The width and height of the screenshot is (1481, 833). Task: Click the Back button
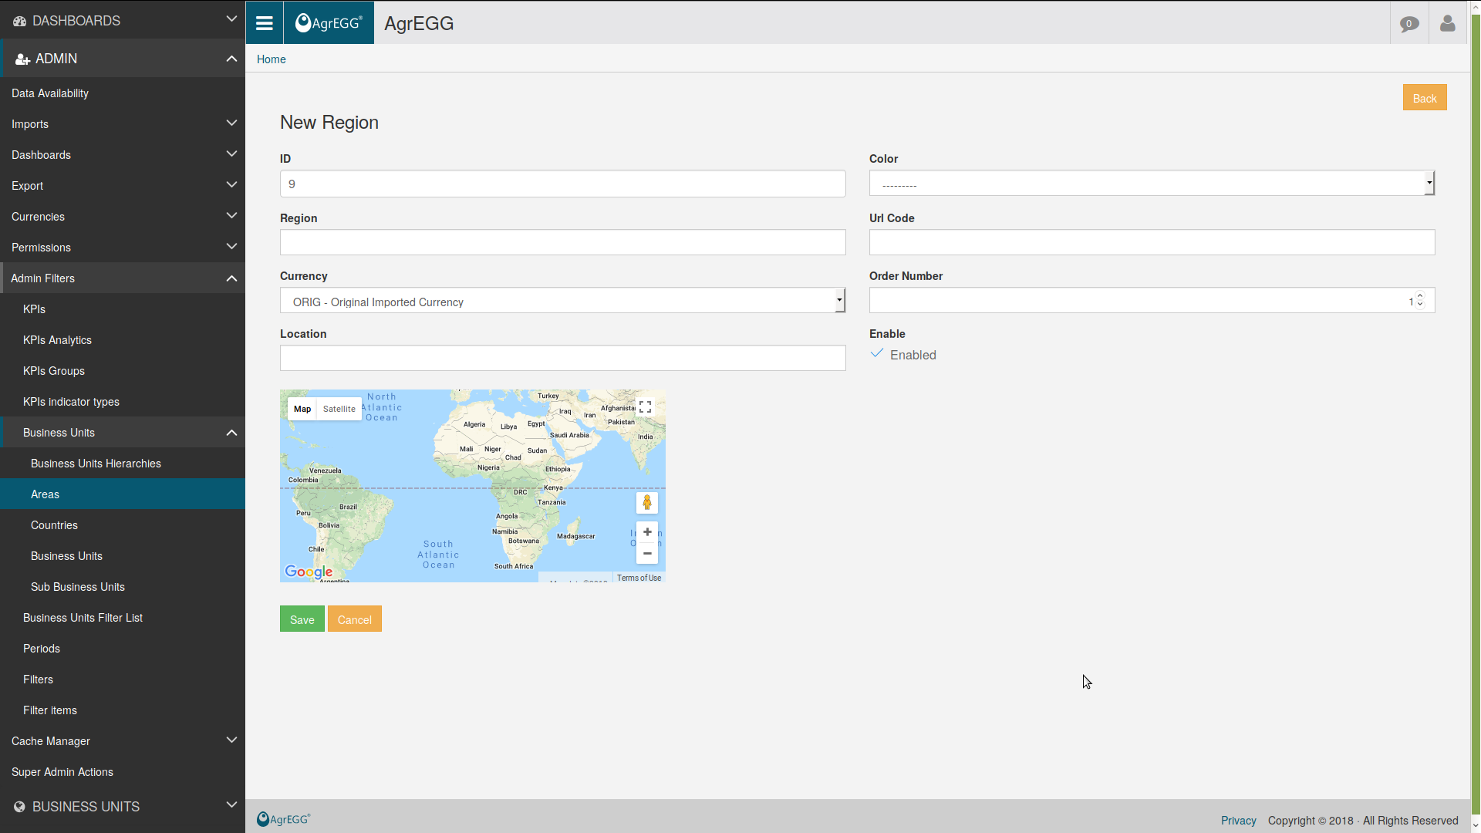click(1425, 98)
